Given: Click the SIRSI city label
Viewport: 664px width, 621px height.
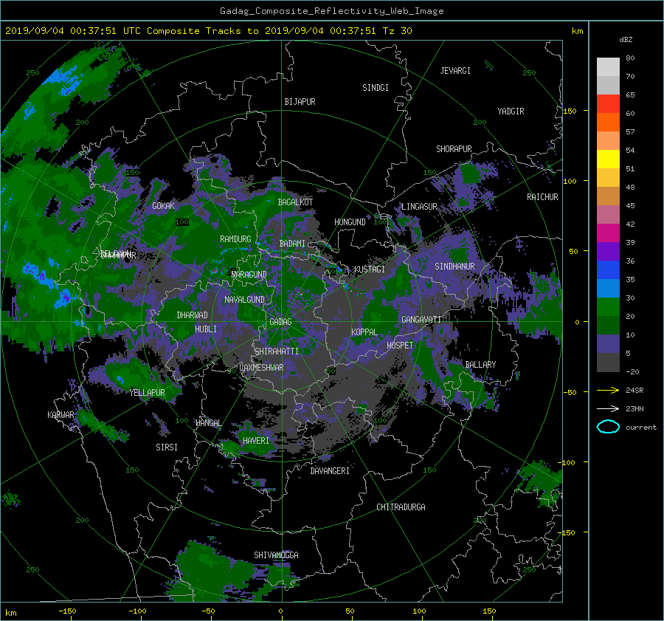Looking at the screenshot, I should [167, 447].
